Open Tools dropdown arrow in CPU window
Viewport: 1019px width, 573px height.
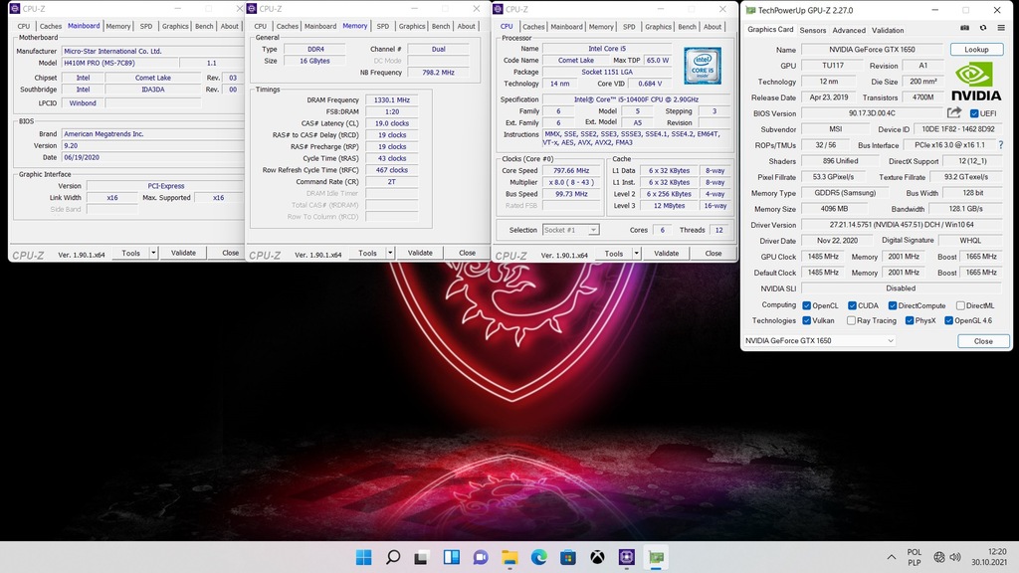(636, 254)
